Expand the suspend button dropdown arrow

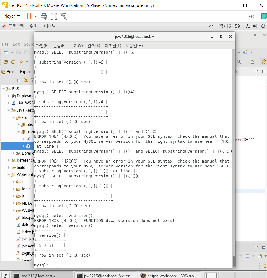pos(36,16)
